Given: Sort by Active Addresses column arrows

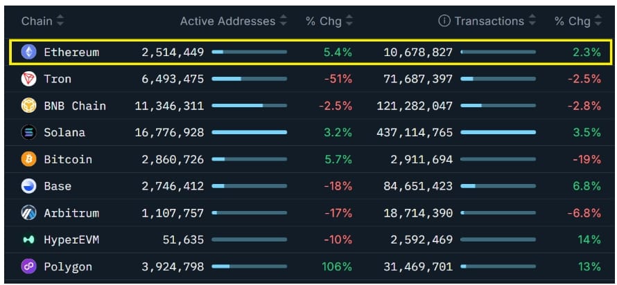Looking at the screenshot, I should 284,21.
